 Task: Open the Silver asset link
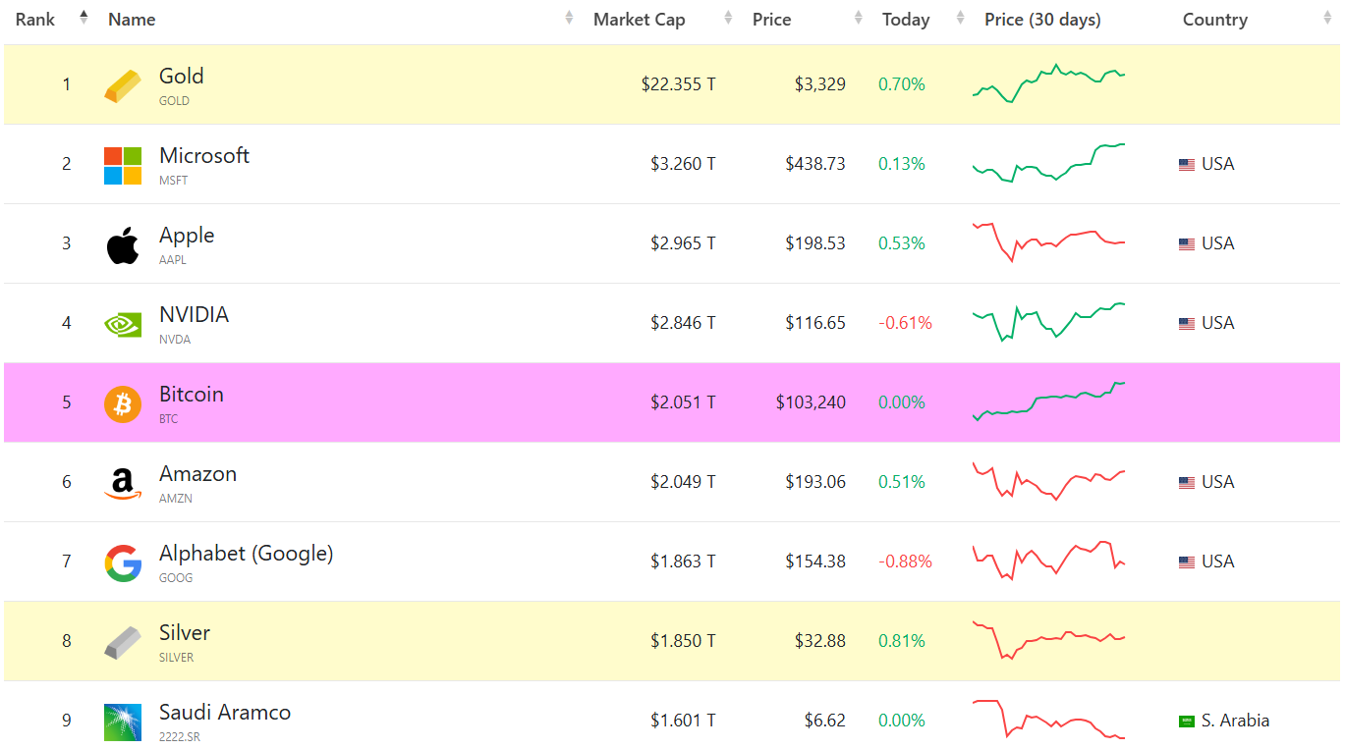coord(185,632)
